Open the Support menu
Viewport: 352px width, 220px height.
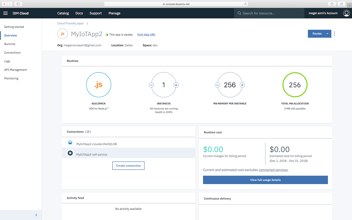pos(95,13)
